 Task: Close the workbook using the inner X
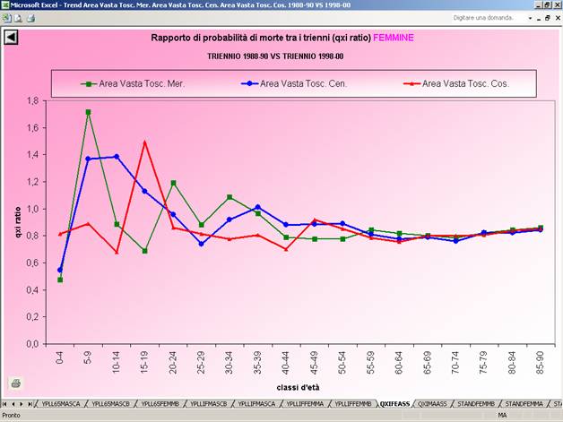click(x=558, y=18)
